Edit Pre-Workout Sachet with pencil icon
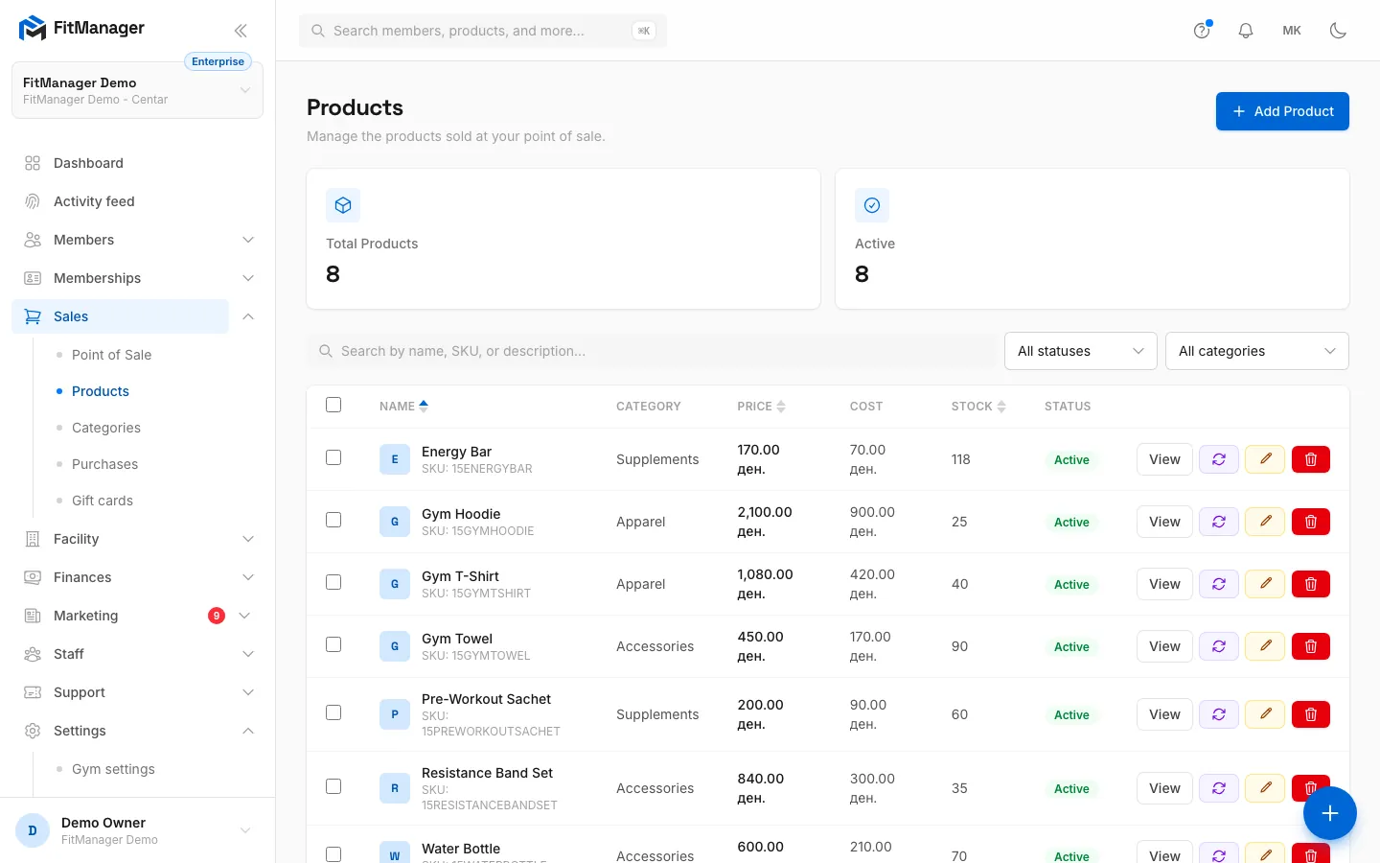The width and height of the screenshot is (1380, 863). click(x=1265, y=714)
